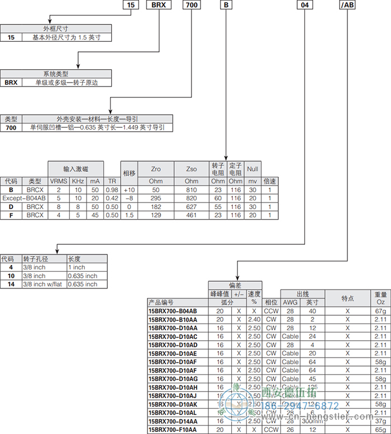Click product number 15BRX700-B04AB
The width and height of the screenshot is (391, 434).
tap(173, 311)
